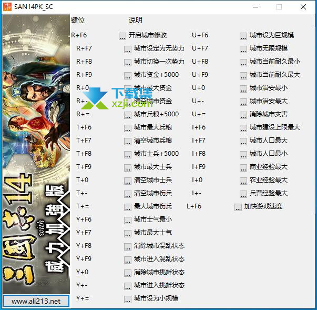
Task: Click the box for 城市士兵+5000
Action: (x=128, y=154)
